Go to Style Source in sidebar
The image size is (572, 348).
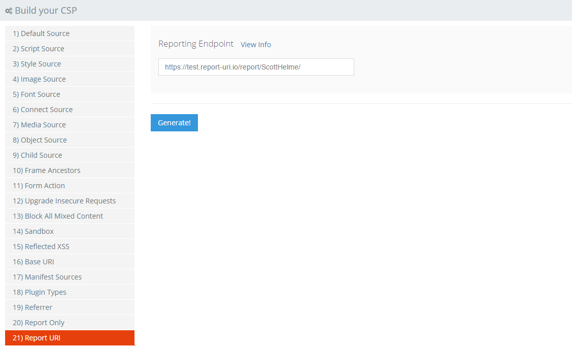(x=70, y=64)
